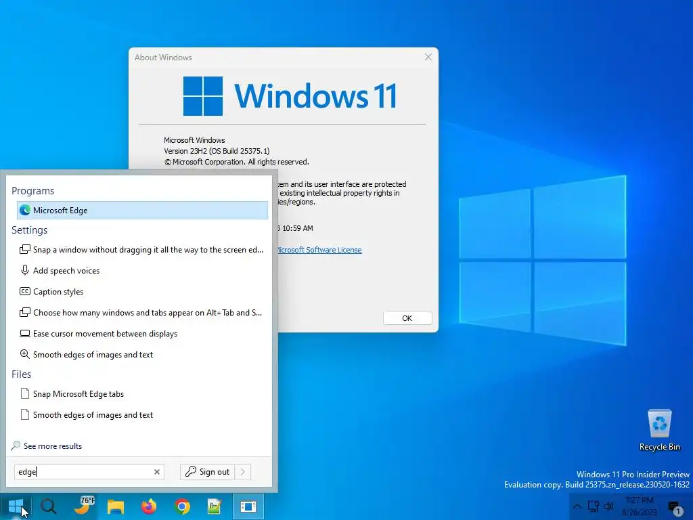
Task: Open File Explorer from the taskbar
Action: pos(116,506)
